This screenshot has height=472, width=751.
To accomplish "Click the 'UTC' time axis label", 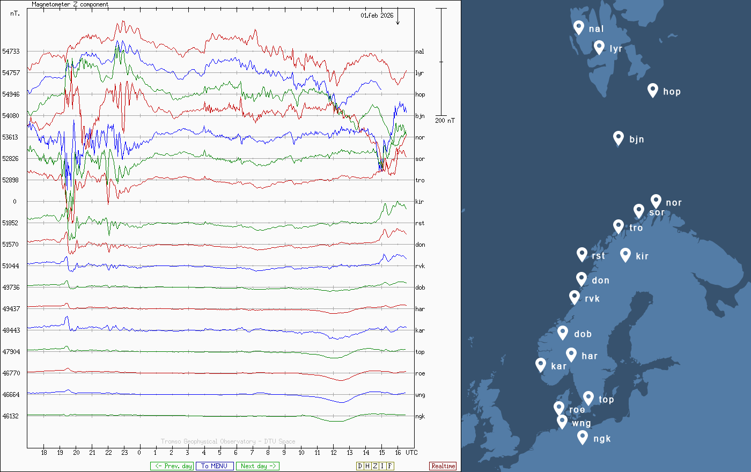I will point(411,452).
